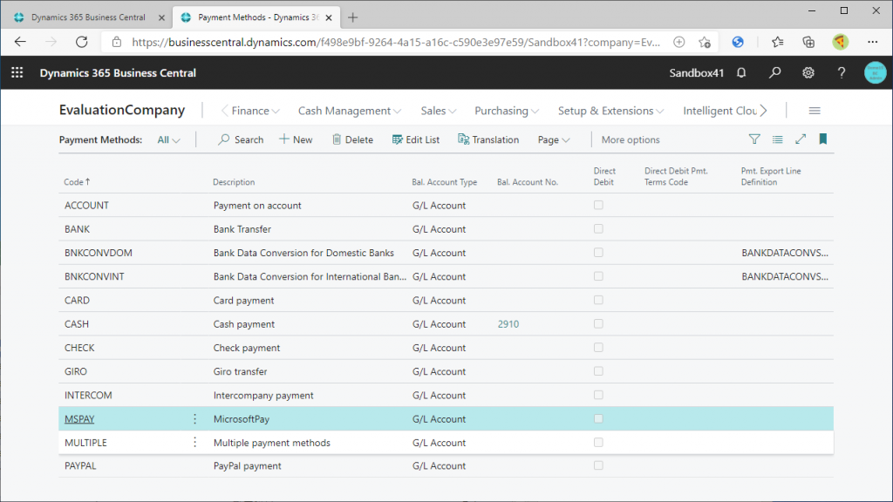Click the zoom plus icon in address bar
This screenshot has height=502, width=893.
[x=678, y=42]
